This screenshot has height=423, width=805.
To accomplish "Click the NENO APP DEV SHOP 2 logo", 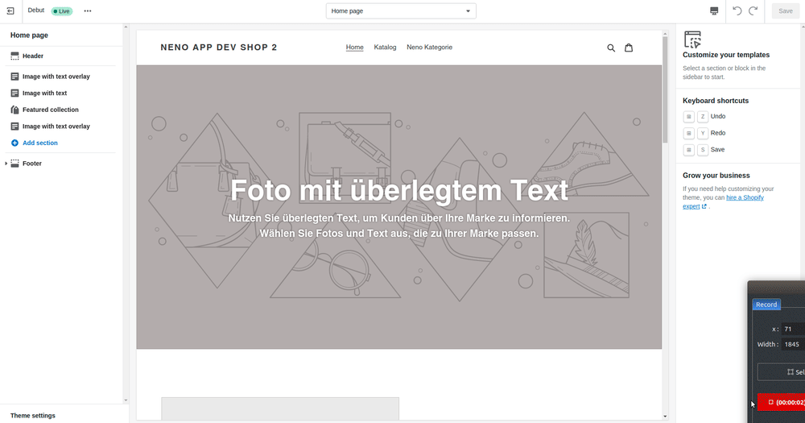I will [x=219, y=48].
